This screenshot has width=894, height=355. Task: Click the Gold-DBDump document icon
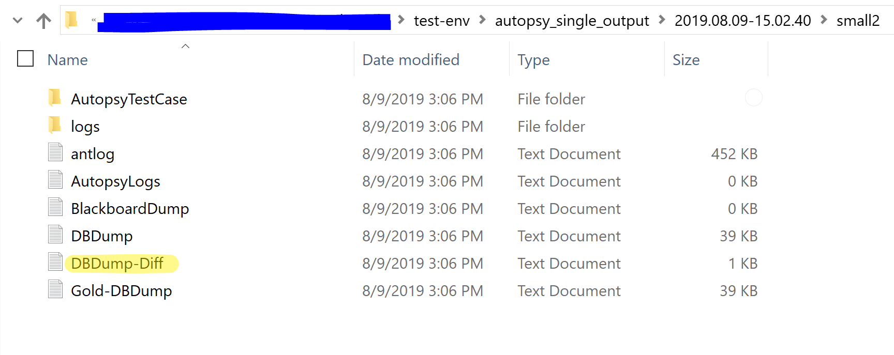click(55, 289)
